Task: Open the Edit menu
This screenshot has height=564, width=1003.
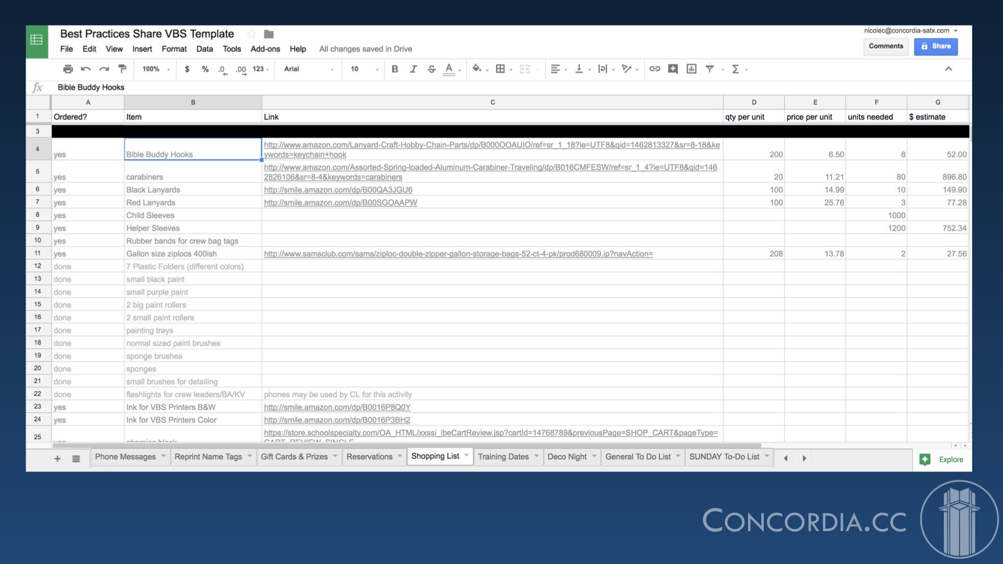Action: tap(89, 49)
